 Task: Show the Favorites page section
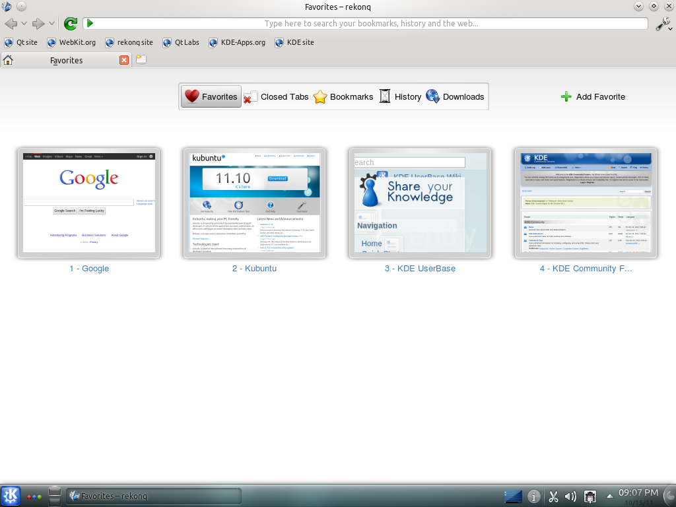pyautogui.click(x=211, y=96)
